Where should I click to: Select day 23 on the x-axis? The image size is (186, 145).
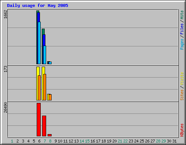131,141
